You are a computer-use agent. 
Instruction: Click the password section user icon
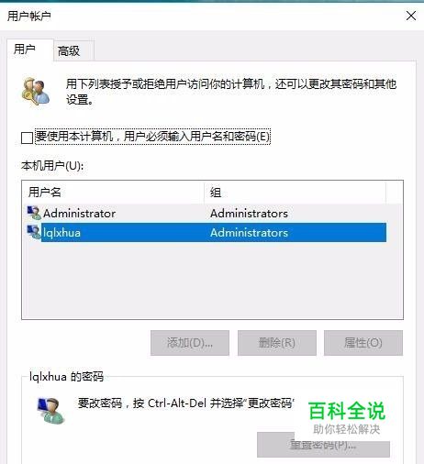50,410
